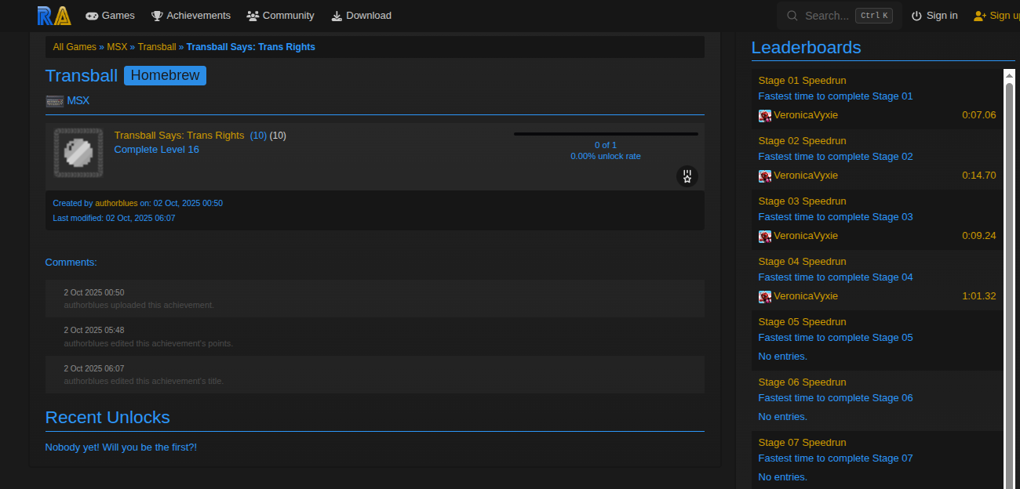Open the Games menu
1020x489 pixels.
[110, 16]
